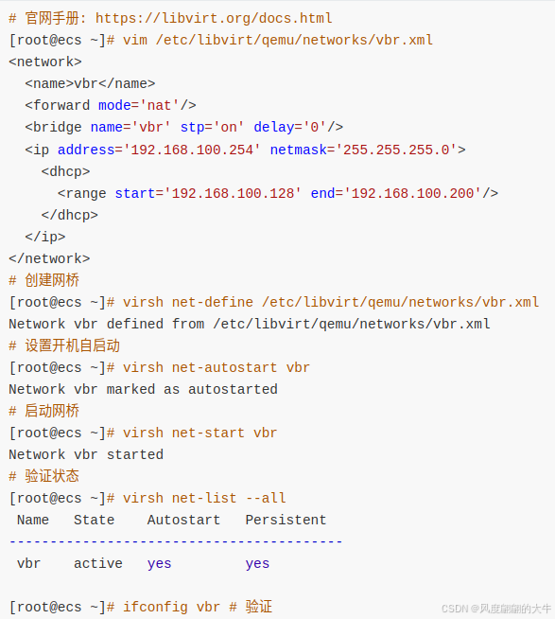
Task: Click the mode='nat' attribute value
Action: [x=160, y=105]
